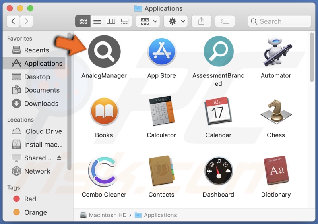
Task: Click the Search field
Action: (x=279, y=21)
